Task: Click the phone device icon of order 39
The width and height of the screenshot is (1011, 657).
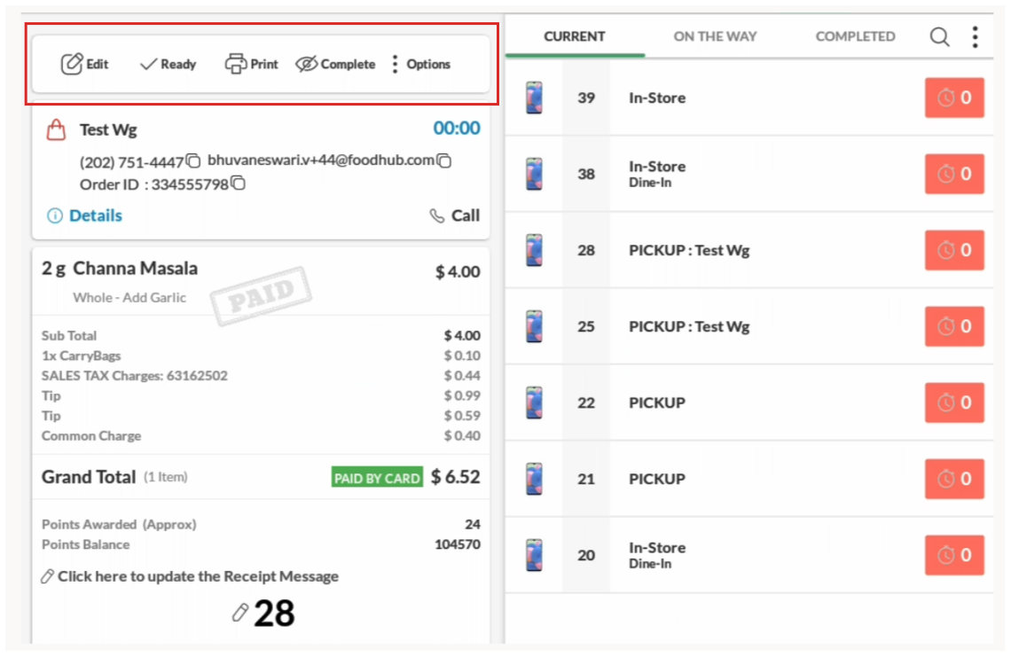Action: pos(534,98)
